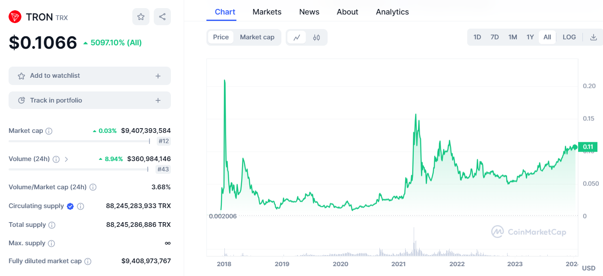The width and height of the screenshot is (603, 276).
Task: Expand Track in portfolio plus sign
Action: tap(158, 101)
